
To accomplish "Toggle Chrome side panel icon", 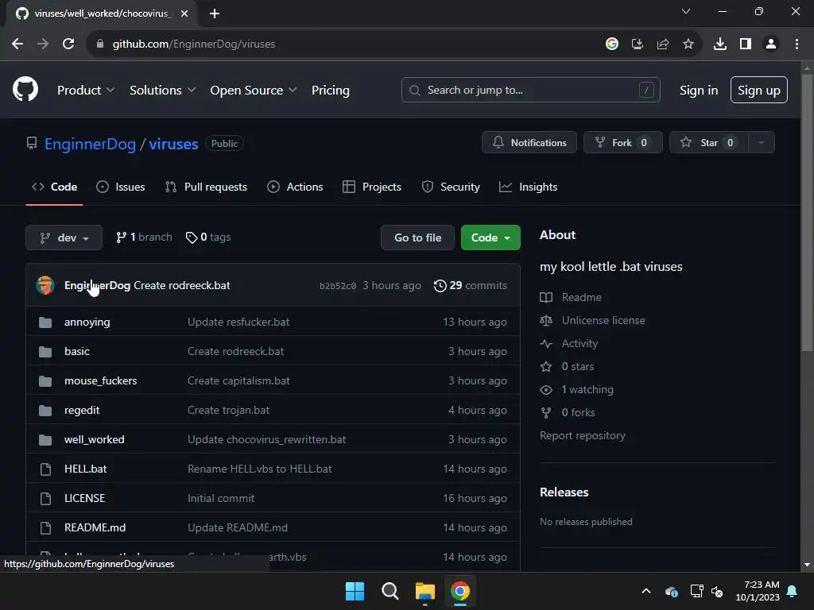I will 746,44.
